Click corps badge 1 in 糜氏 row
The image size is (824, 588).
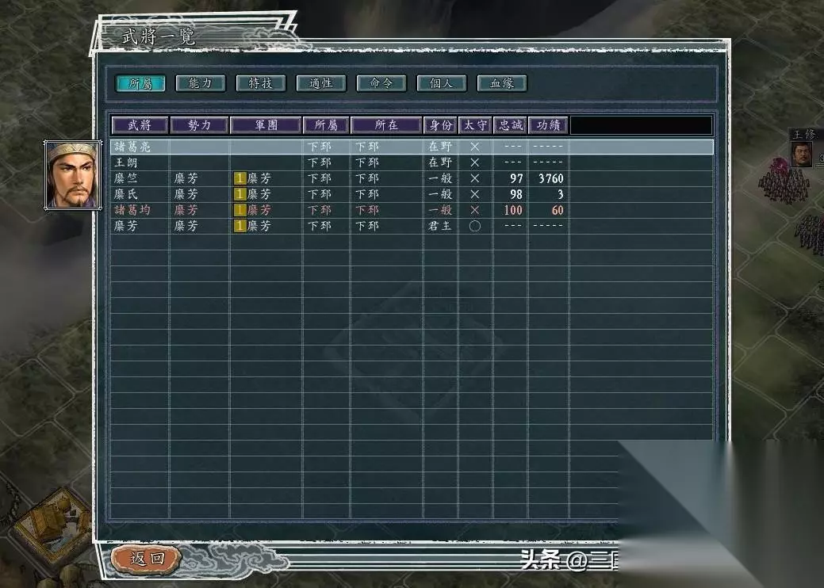[240, 194]
